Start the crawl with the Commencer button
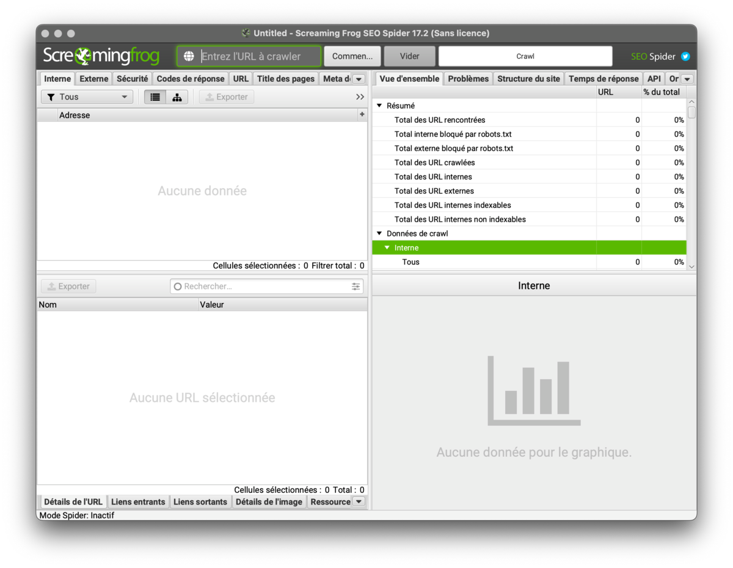This screenshot has width=733, height=568. [352, 56]
